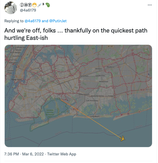Image resolution: width=158 pixels, height=163 pixels.
Task: Click the airplane icon on the map
Action: coord(122,138)
